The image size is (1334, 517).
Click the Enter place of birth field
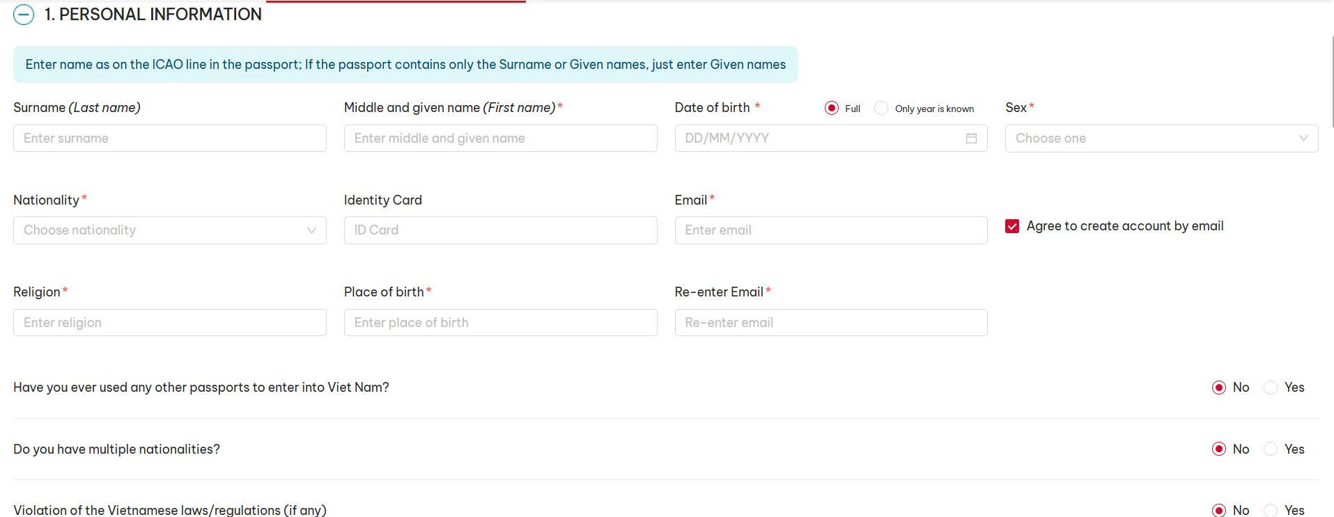[499, 323]
